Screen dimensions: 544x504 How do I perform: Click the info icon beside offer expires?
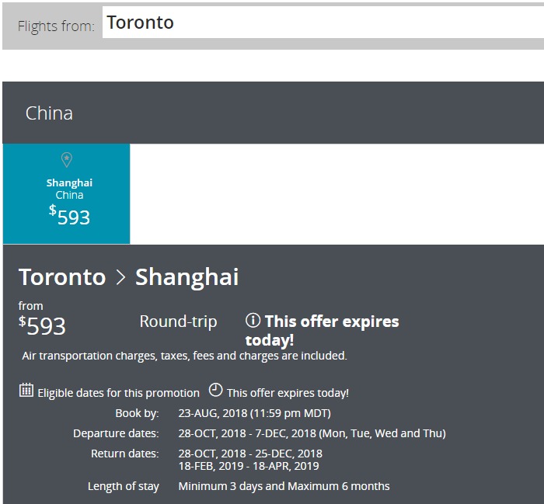(253, 320)
